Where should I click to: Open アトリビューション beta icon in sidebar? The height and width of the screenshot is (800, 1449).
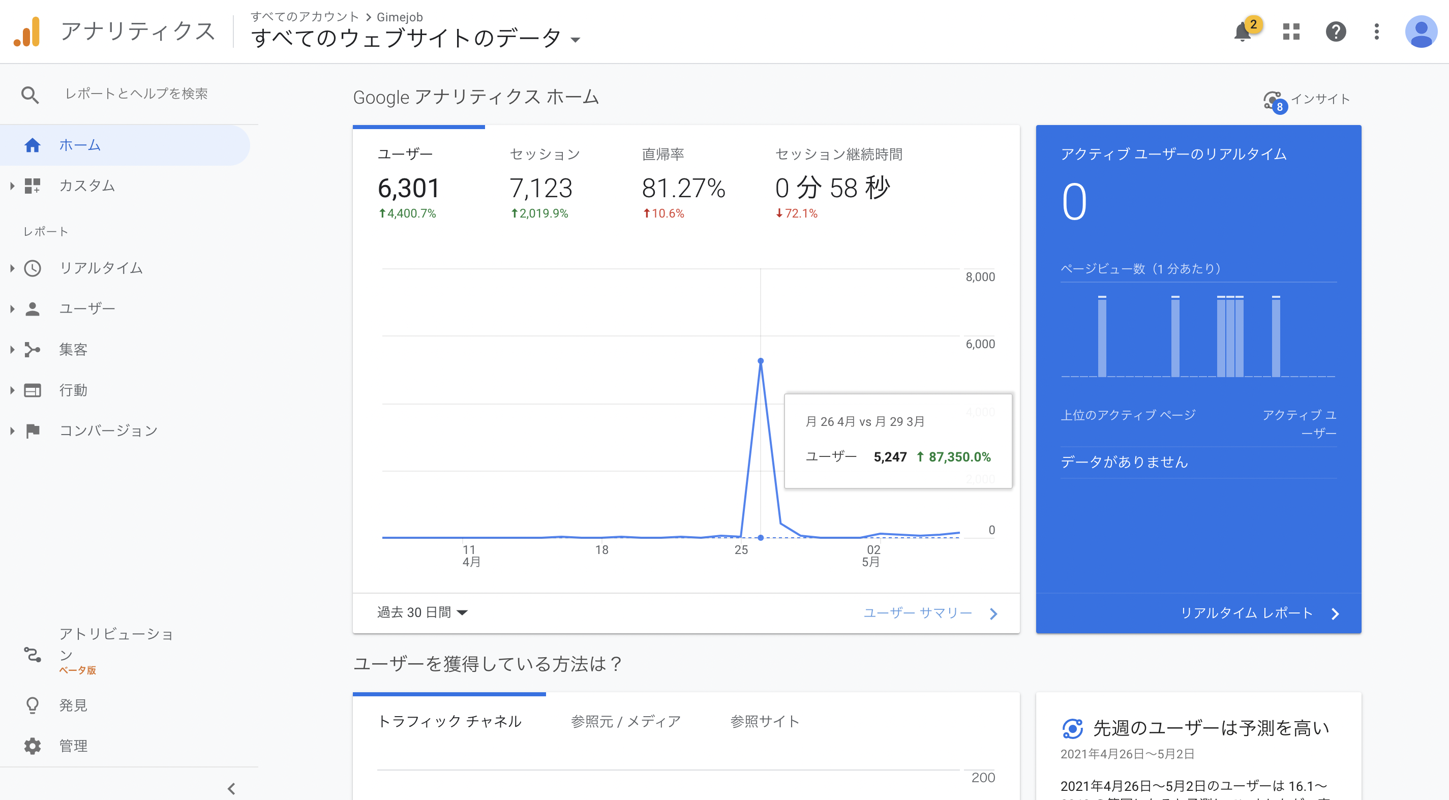(x=33, y=655)
